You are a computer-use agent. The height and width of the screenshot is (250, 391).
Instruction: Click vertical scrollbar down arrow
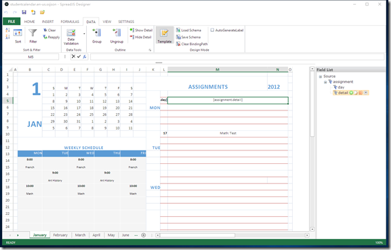[x=312, y=229]
